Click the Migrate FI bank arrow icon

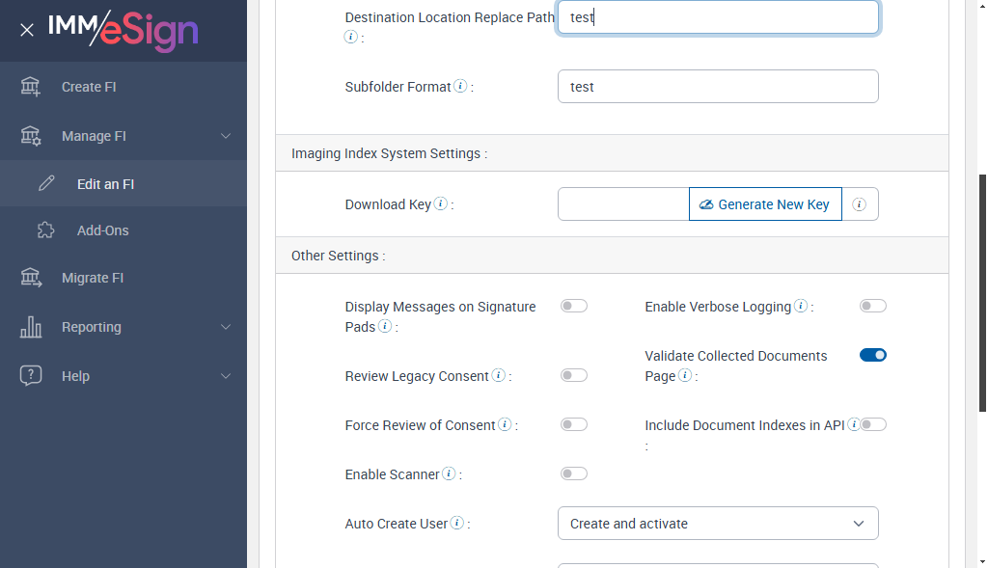[x=30, y=277]
